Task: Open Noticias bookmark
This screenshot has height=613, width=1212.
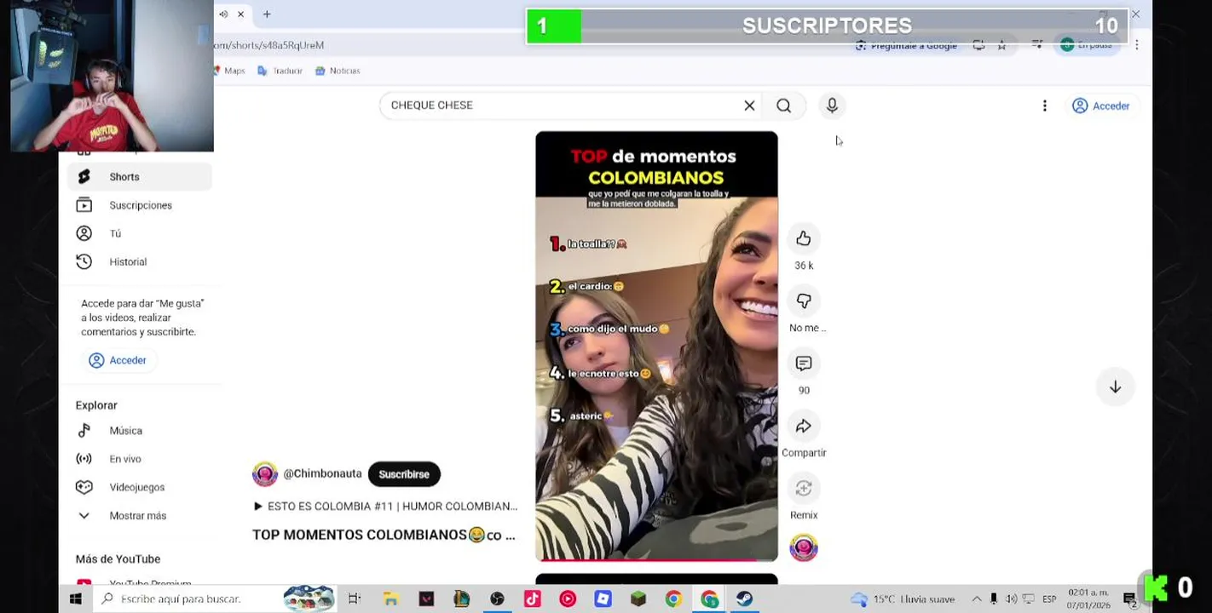Action: pyautogui.click(x=338, y=71)
